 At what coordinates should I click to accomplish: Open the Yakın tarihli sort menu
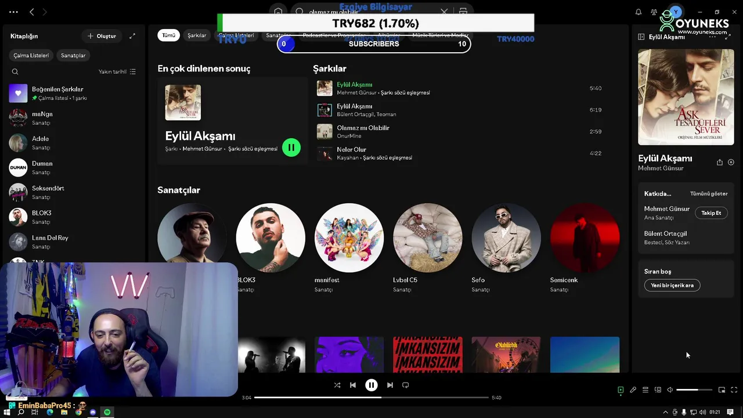[x=117, y=71]
